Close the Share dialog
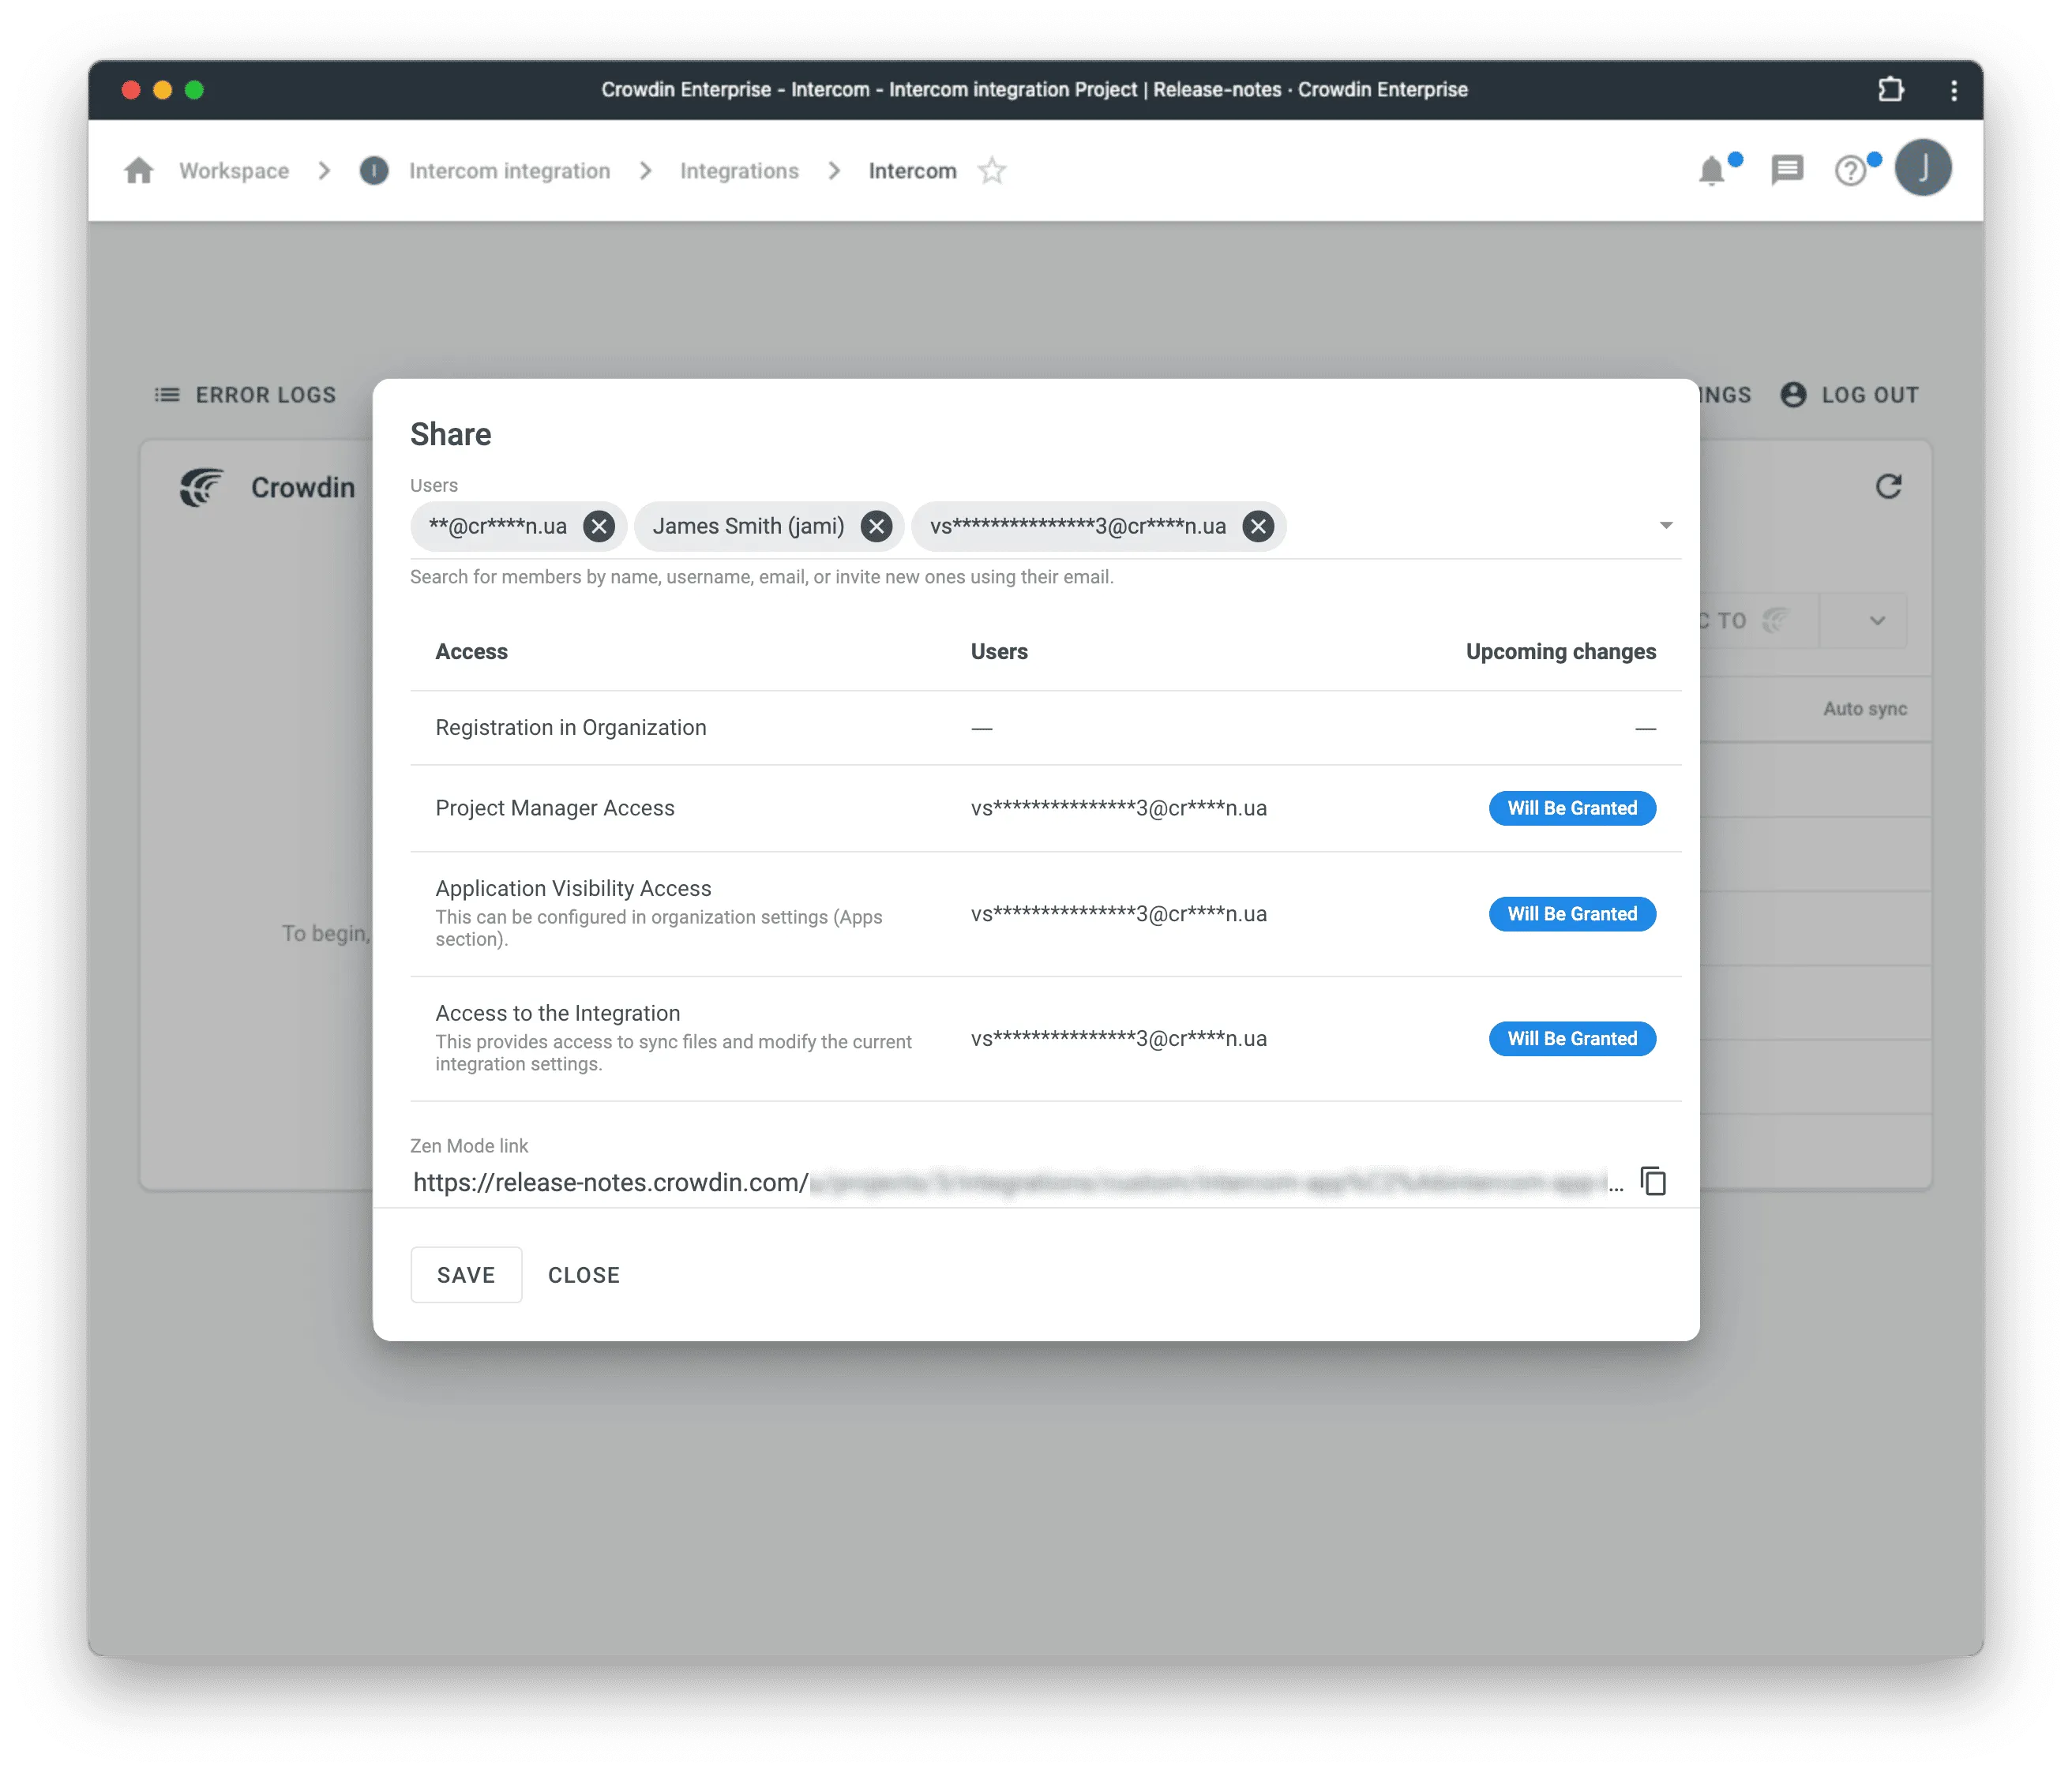 coord(584,1274)
